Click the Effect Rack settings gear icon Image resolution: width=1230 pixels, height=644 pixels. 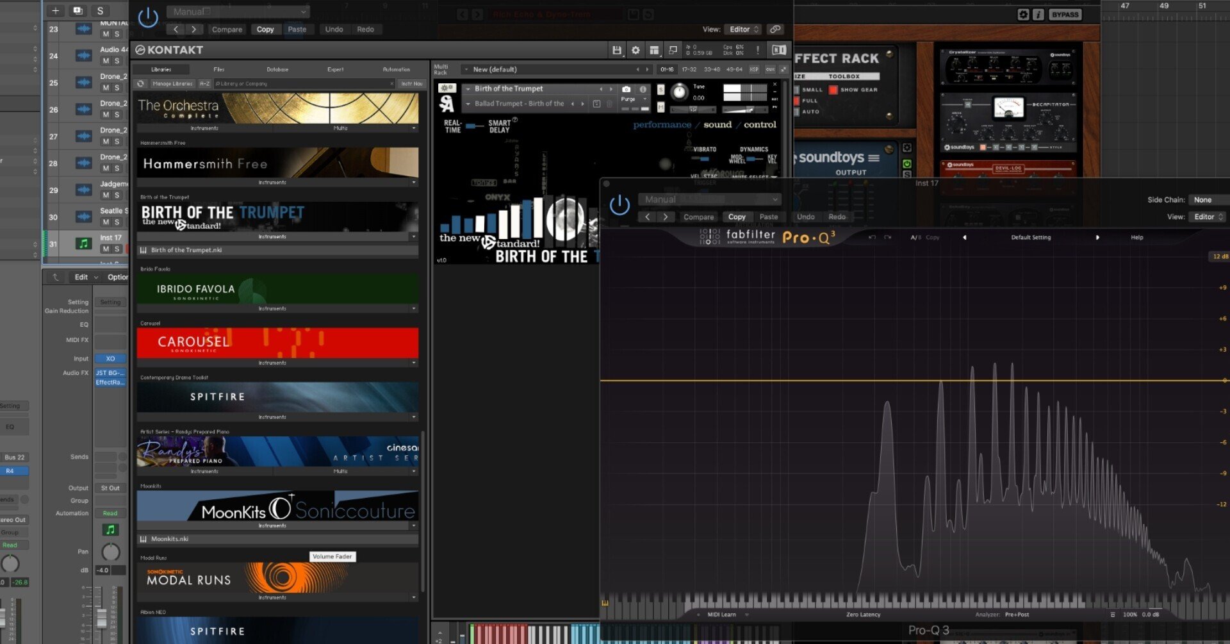(x=1023, y=15)
